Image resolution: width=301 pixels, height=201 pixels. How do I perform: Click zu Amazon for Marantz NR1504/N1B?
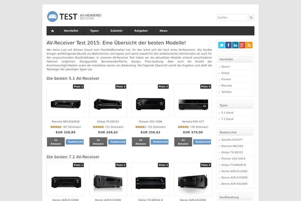56,142
